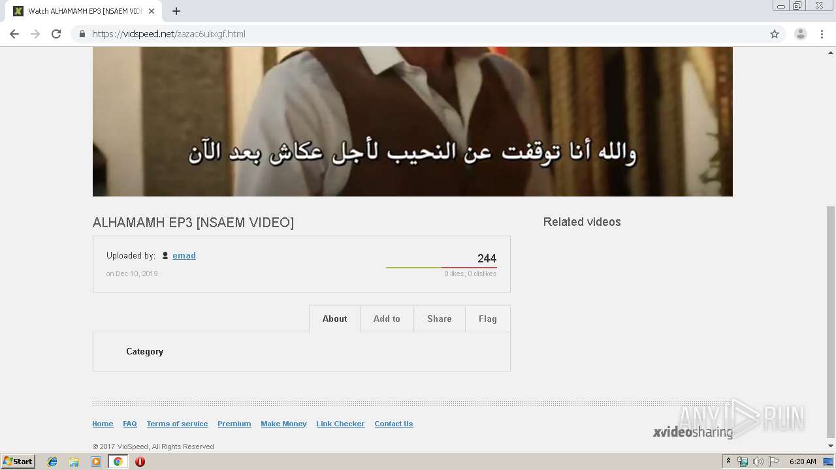Click the xvideosharing logo
Viewport: 836px width, 470px height.
pyautogui.click(x=693, y=431)
